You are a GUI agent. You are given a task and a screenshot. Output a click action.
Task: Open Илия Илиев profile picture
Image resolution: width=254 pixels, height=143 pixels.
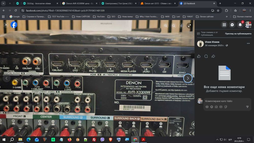tap(200, 44)
